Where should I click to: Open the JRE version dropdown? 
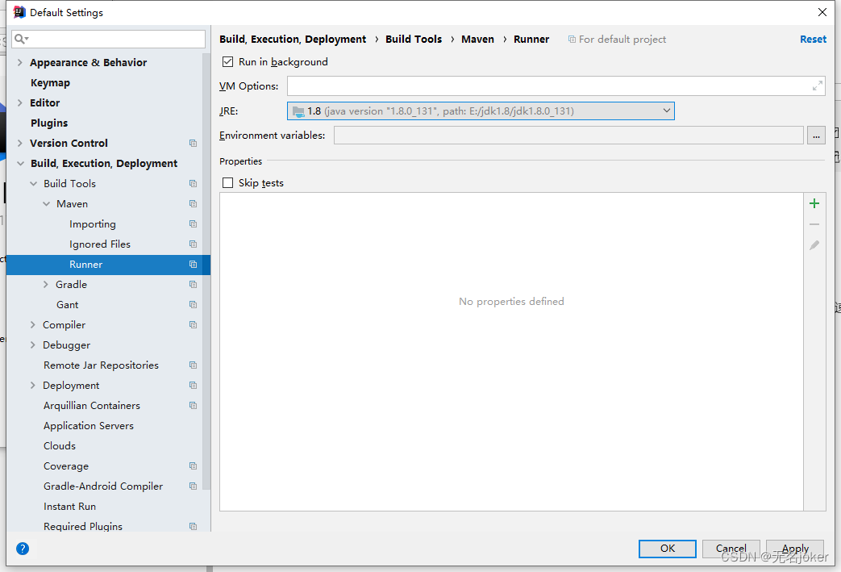pyautogui.click(x=481, y=111)
